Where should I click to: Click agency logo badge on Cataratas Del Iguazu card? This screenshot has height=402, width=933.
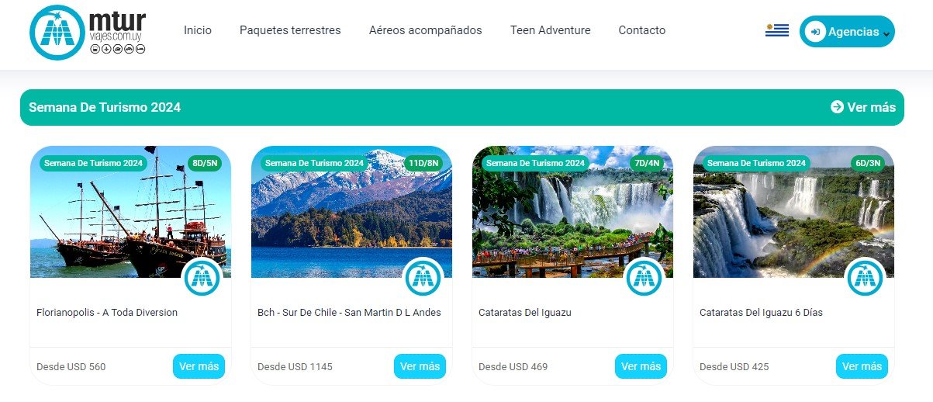point(644,277)
